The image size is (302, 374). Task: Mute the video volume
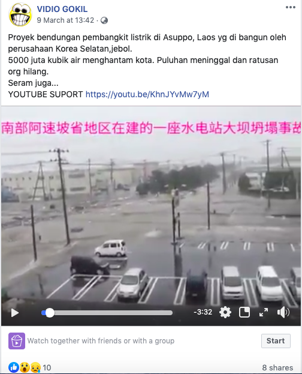[x=283, y=312]
